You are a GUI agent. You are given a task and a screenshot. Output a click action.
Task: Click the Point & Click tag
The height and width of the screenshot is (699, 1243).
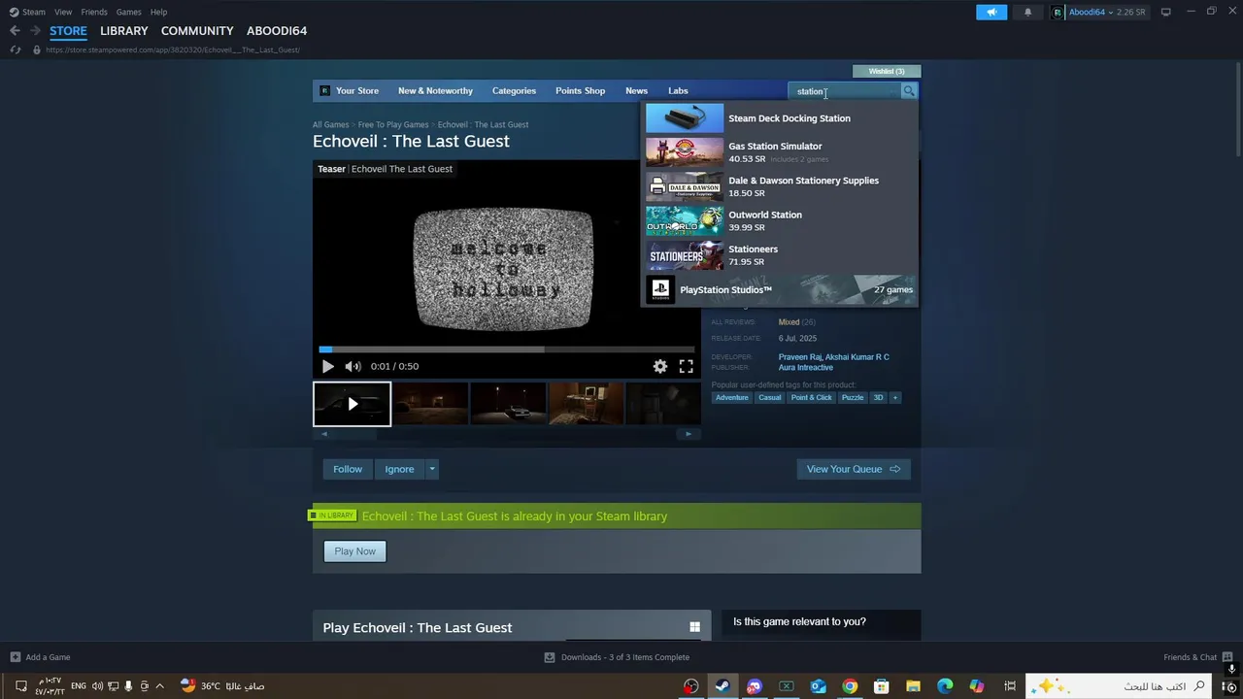[x=811, y=397]
